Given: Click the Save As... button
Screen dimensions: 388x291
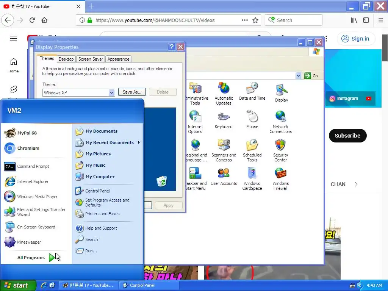Looking at the screenshot, I should [x=132, y=92].
